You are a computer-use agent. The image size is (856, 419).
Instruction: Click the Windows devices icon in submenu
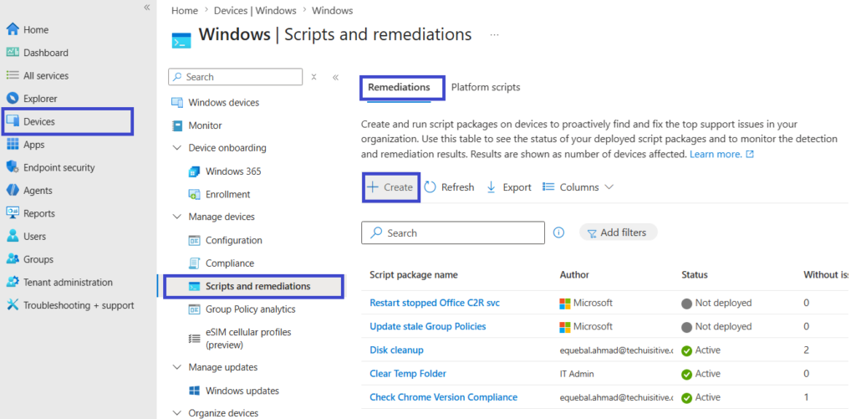(177, 102)
